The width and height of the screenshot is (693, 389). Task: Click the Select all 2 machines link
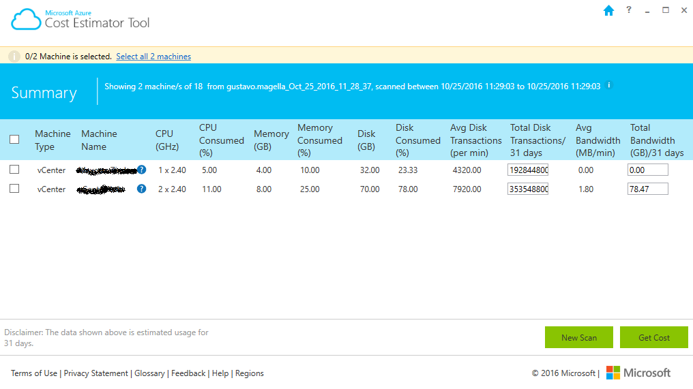(x=153, y=57)
